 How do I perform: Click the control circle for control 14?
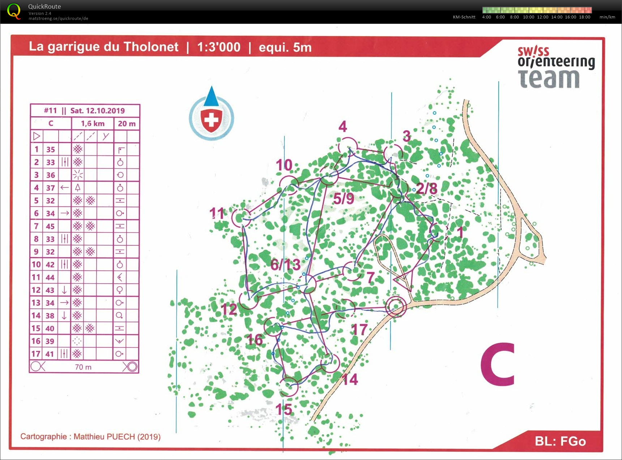(x=330, y=363)
